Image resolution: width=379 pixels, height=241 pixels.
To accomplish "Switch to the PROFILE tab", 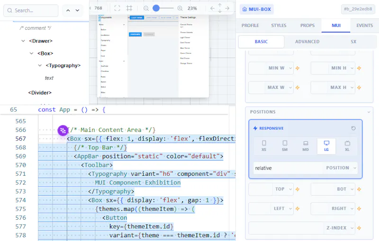I will pos(250,26).
